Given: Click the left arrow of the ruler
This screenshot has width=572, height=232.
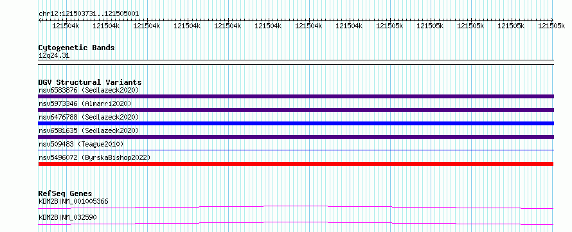Looking at the screenshot, I should click(x=40, y=20).
